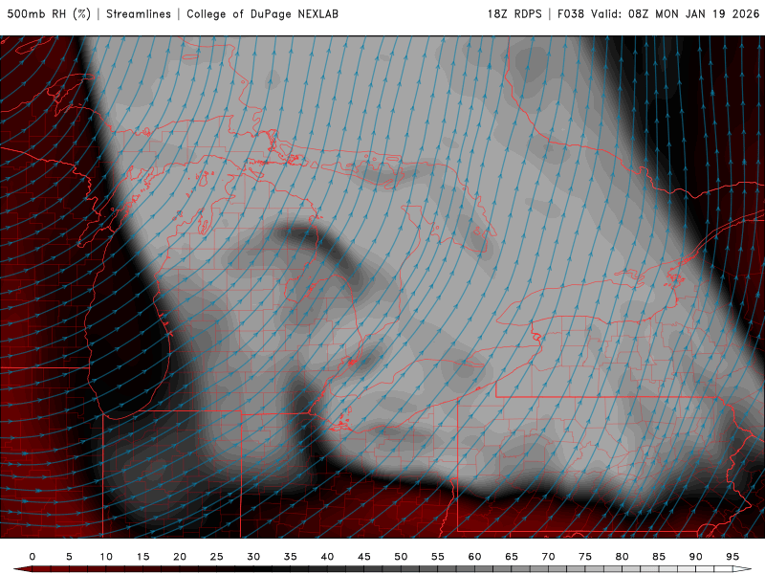The height and width of the screenshot is (574, 765).
Task: Click the colorbar label "15"
Action: tap(142, 557)
